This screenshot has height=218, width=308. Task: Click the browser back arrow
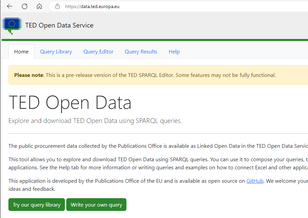10,6
